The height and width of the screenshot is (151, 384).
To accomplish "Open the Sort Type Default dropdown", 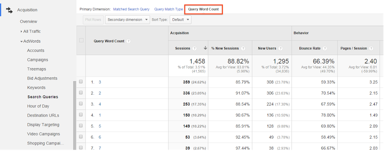I will pyautogui.click(x=180, y=20).
